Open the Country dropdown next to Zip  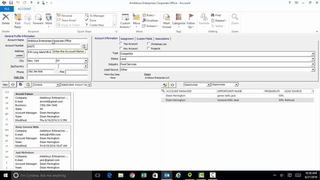85,66
